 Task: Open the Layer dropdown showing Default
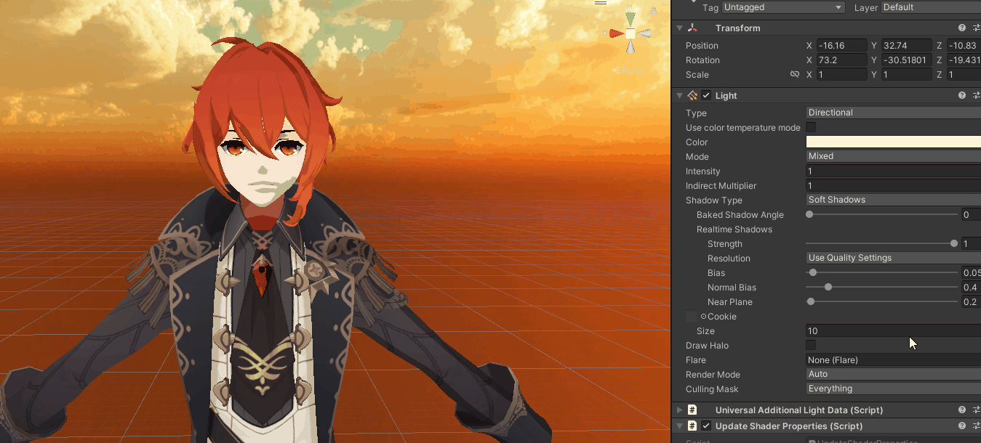point(931,7)
